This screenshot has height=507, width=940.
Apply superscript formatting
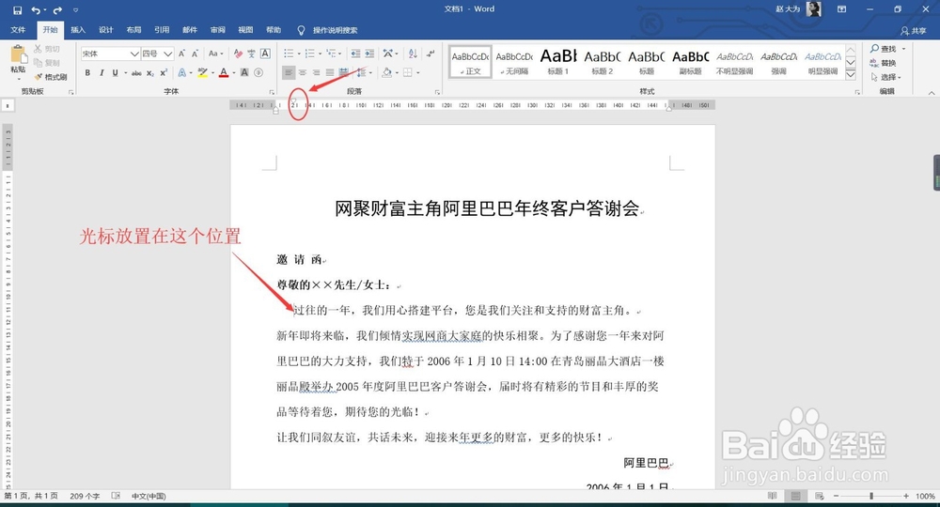coord(163,73)
